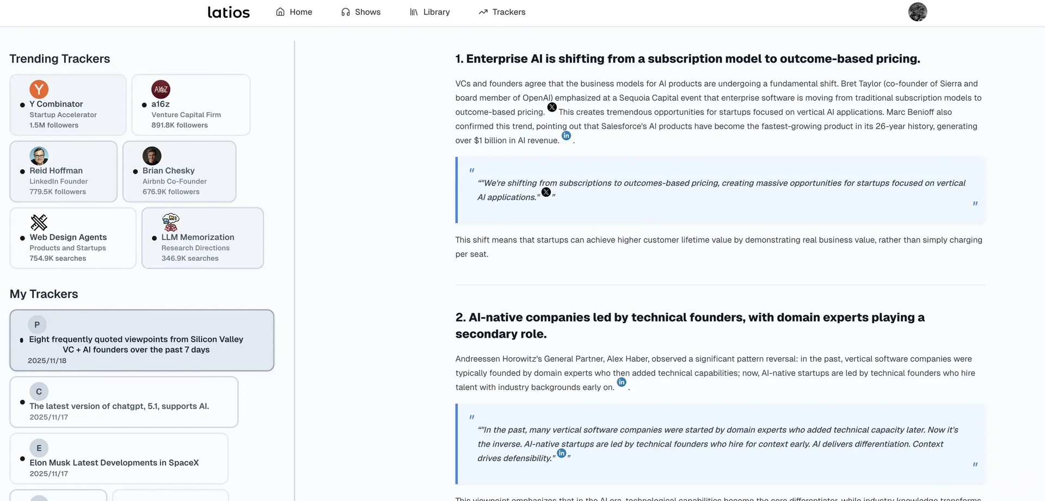1045x501 pixels.
Task: Click the quote beginning "We're shifting from subscriptions"
Action: [721, 190]
